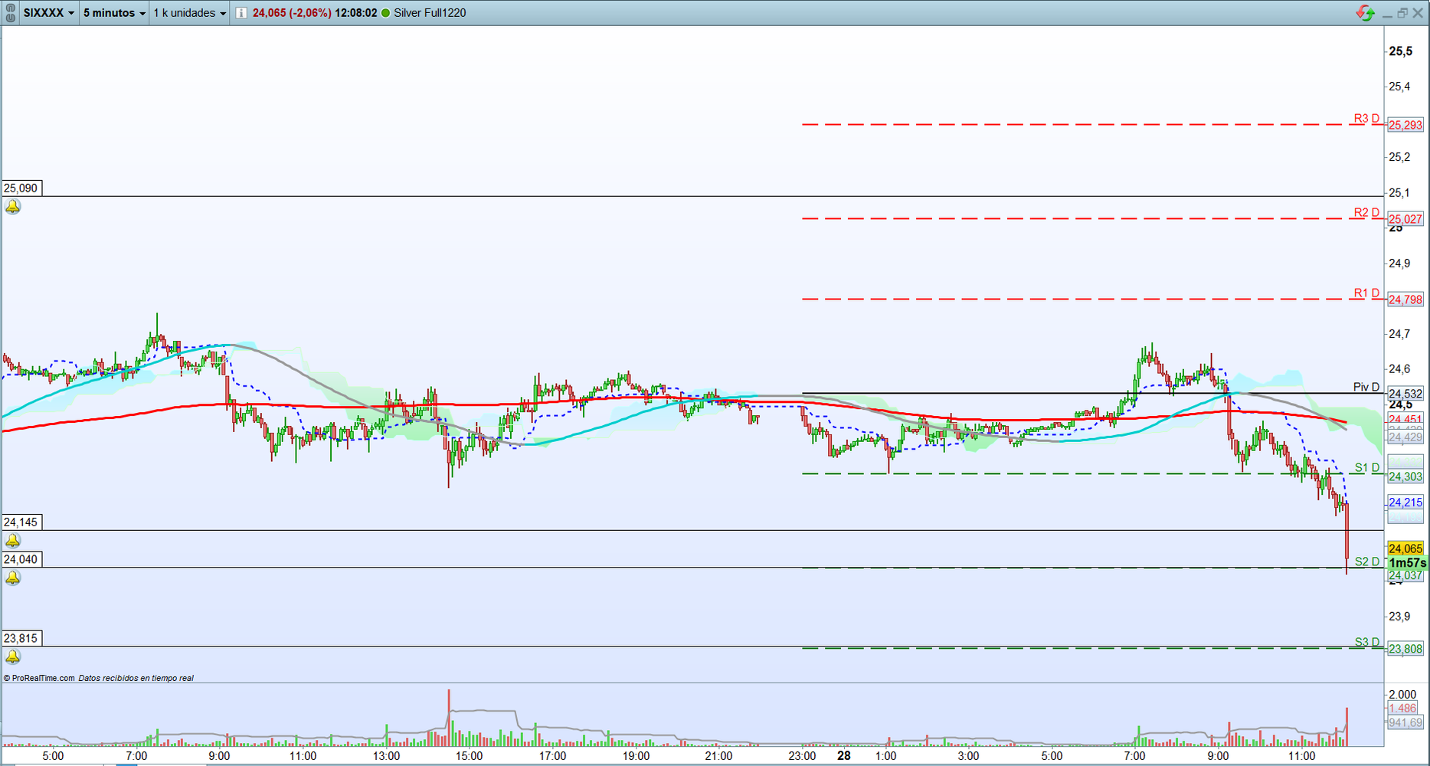The image size is (1430, 766).
Task: Click the 24,303 support price tag
Action: [1405, 476]
